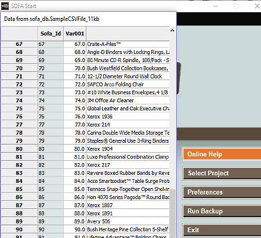Viewport: 261px width, 238px height.
Task: Click Sofa_Id cell 84
Action: pos(50,181)
